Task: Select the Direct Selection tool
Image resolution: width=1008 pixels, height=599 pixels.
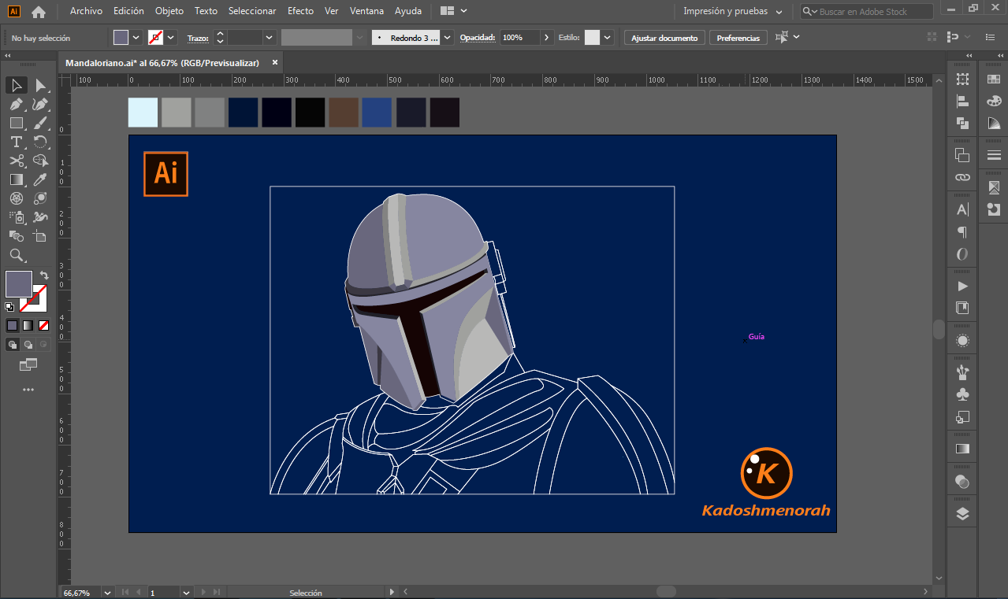Action: (x=40, y=85)
